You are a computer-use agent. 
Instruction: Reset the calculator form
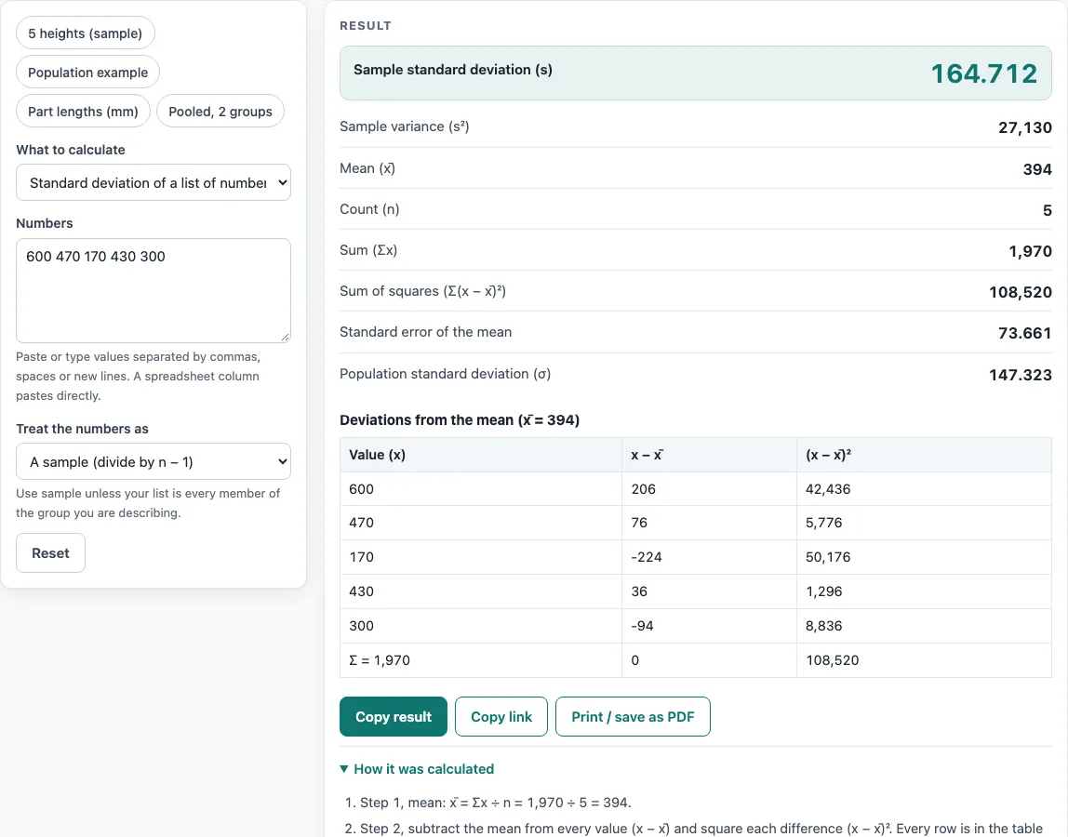[50, 553]
